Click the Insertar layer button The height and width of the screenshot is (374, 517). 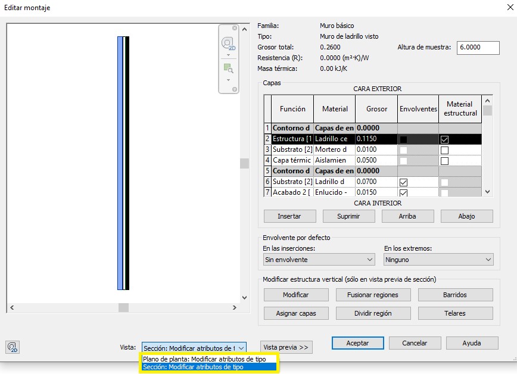[289, 216]
